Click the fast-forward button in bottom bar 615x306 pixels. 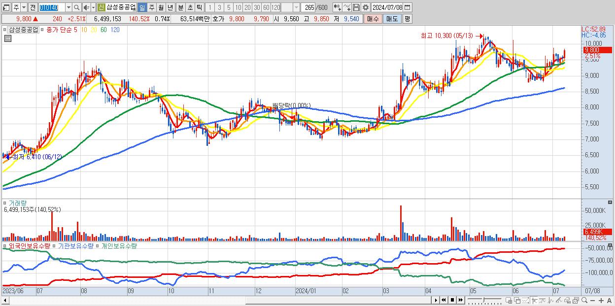click(460, 300)
